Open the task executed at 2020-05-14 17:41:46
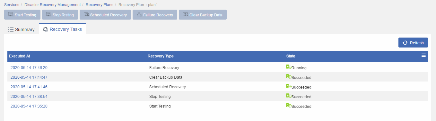Screen dimensions: 436x121 tap(29, 87)
